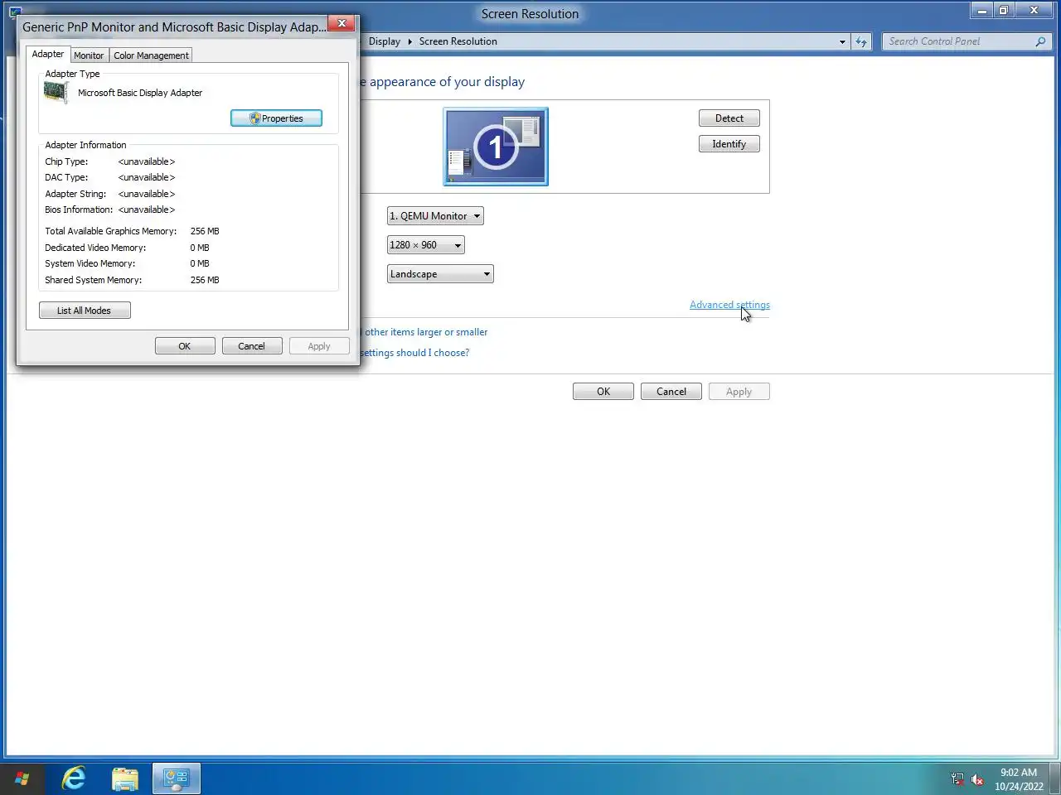This screenshot has height=795, width=1061.
Task: Select the Adapter tab
Action: pyautogui.click(x=48, y=54)
